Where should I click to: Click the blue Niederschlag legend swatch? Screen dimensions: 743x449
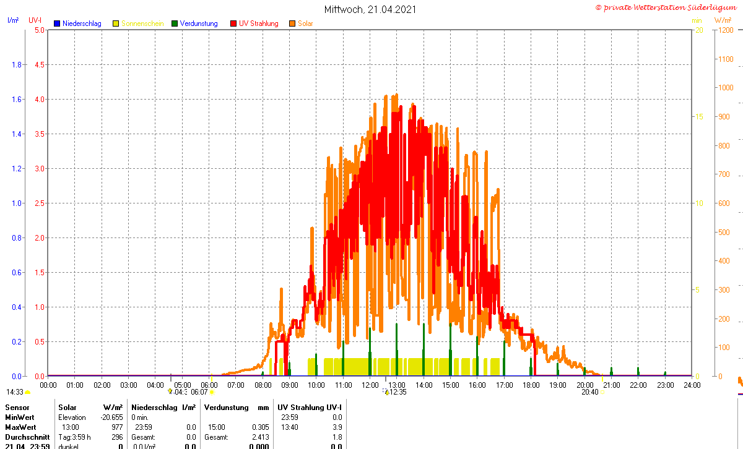click(56, 24)
